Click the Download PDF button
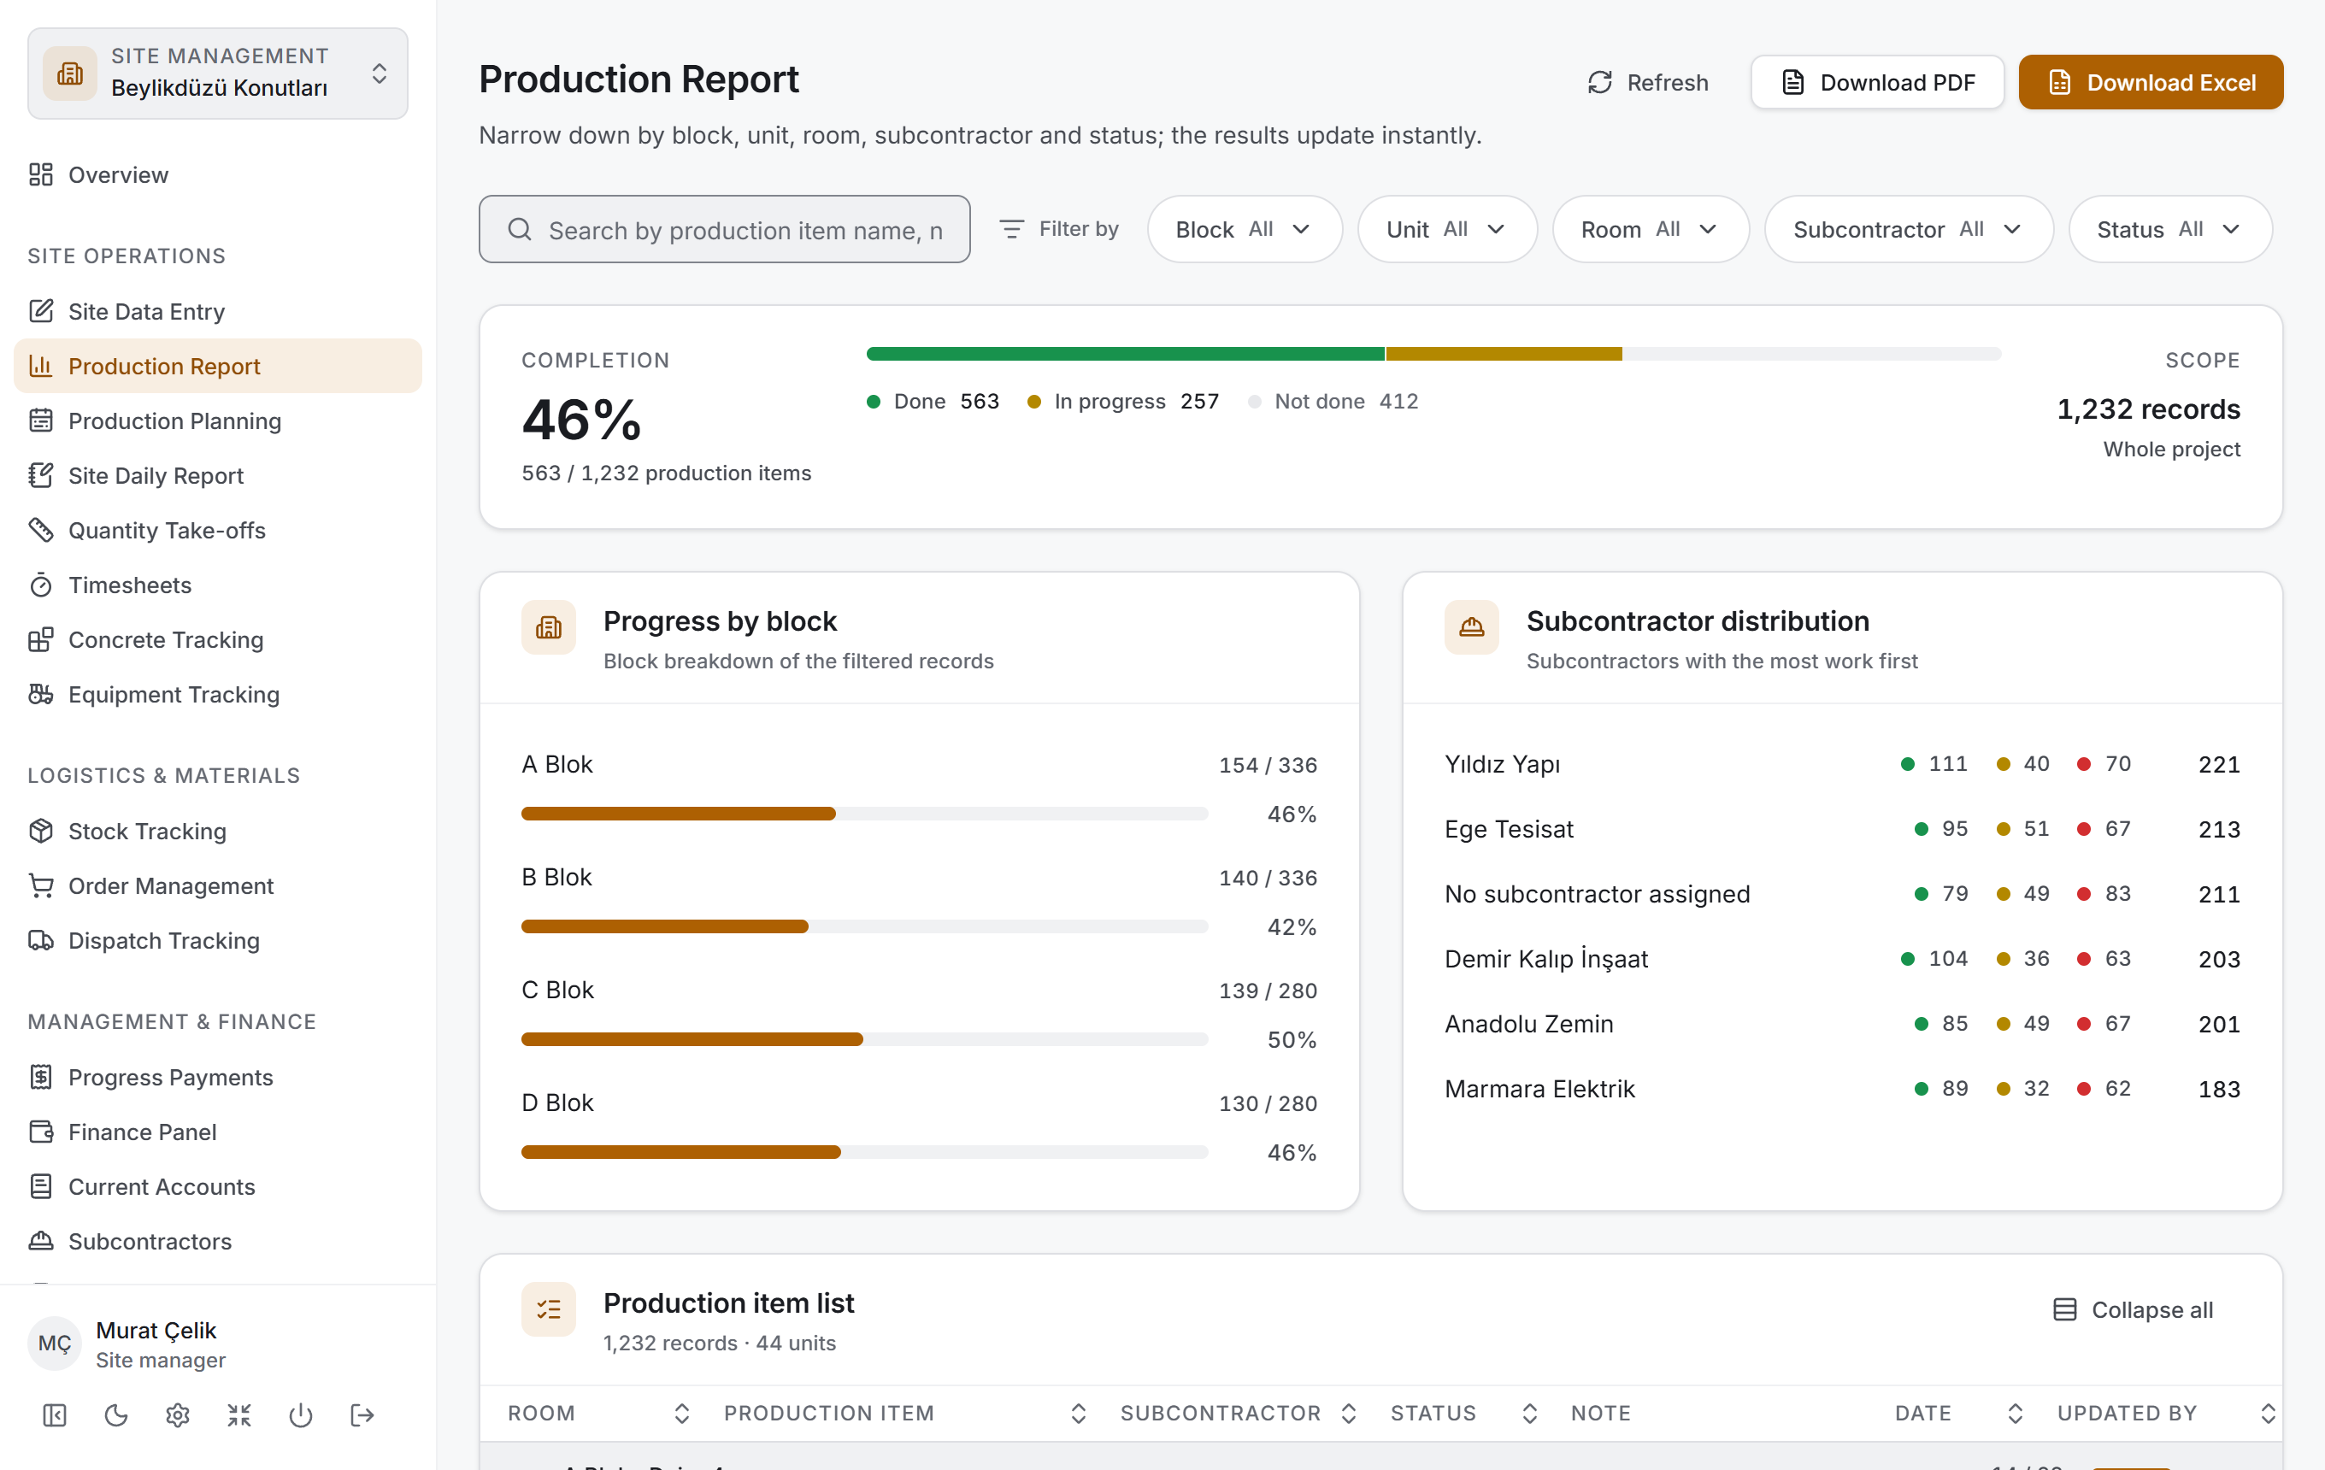 (1877, 83)
